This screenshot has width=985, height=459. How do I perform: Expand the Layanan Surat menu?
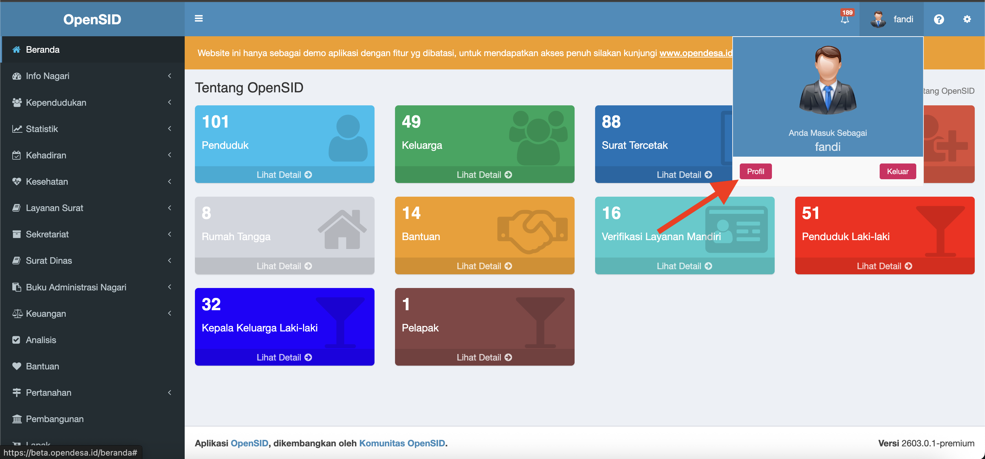tap(54, 208)
